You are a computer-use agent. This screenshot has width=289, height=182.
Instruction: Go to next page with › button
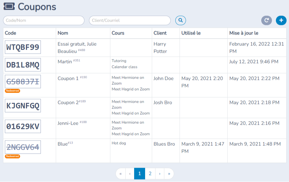tap(160, 173)
